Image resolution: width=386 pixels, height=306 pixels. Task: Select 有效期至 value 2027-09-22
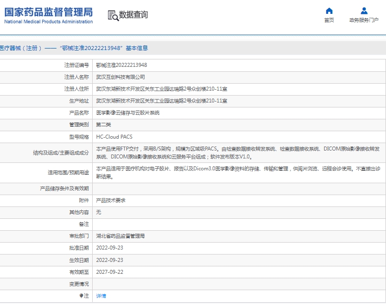tap(110, 272)
